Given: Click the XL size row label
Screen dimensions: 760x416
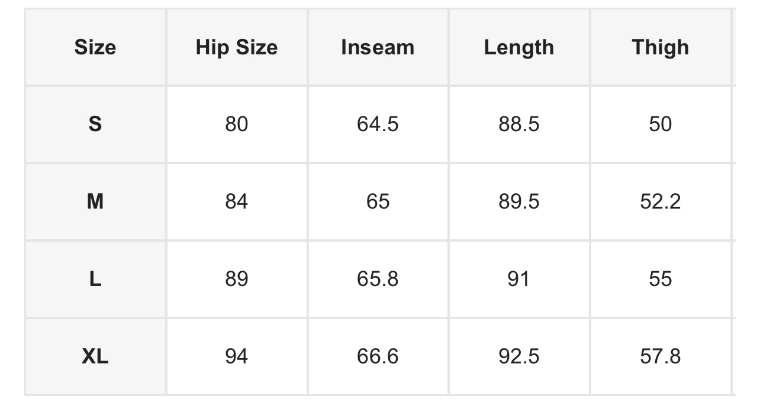Looking at the screenshot, I should 95,356.
